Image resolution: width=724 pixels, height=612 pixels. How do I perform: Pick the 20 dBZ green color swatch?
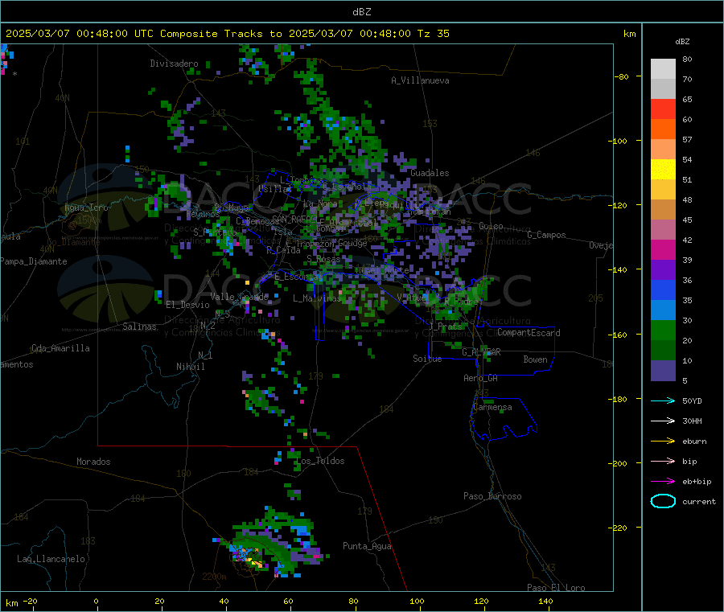tap(663, 330)
